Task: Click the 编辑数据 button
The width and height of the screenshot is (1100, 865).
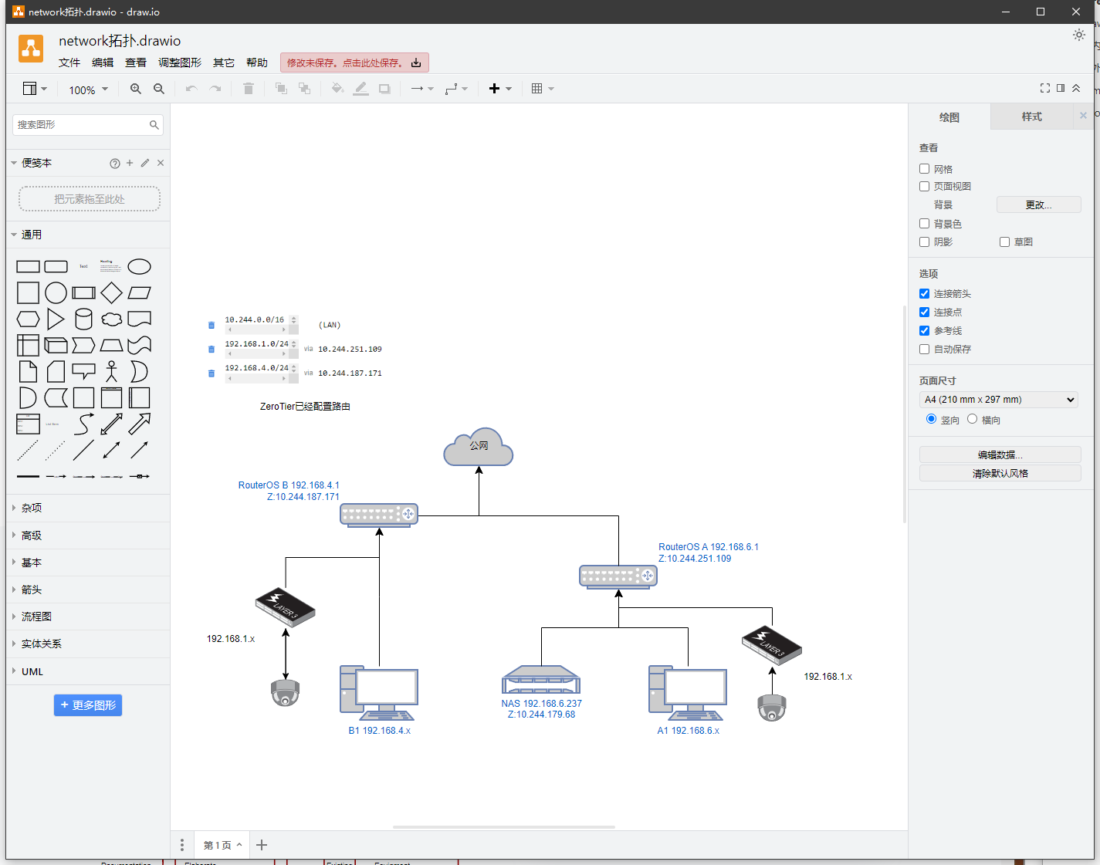Action: click(x=1000, y=454)
